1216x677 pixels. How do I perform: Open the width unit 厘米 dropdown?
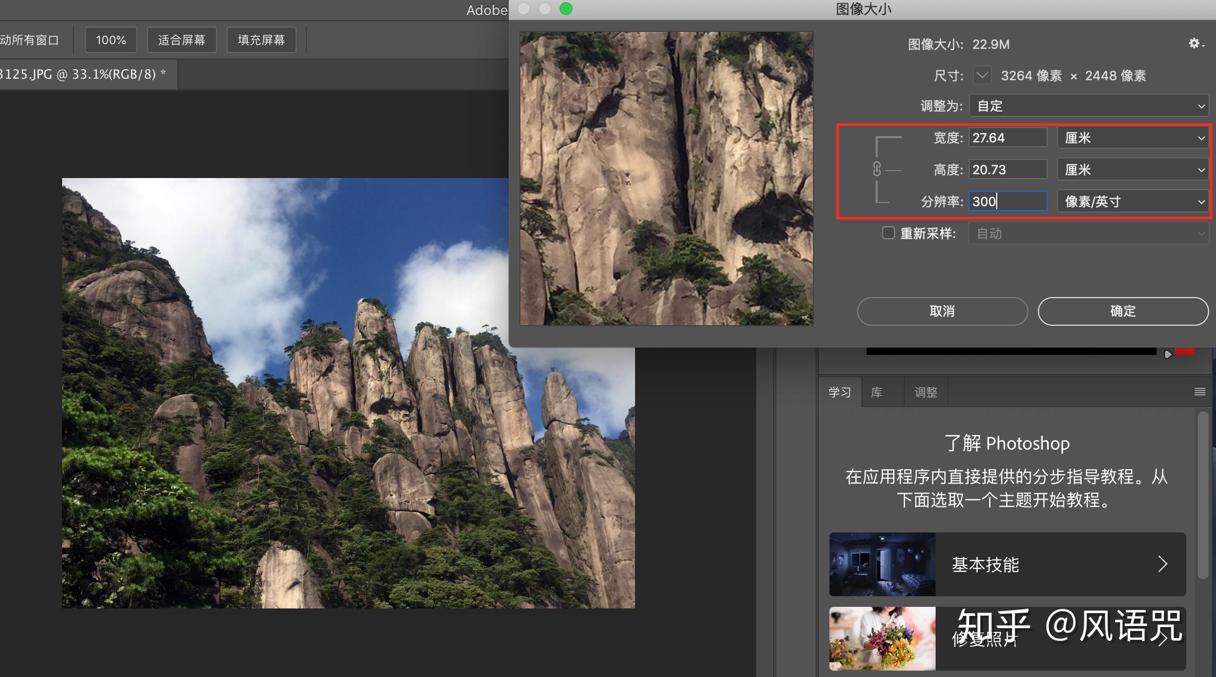1133,138
